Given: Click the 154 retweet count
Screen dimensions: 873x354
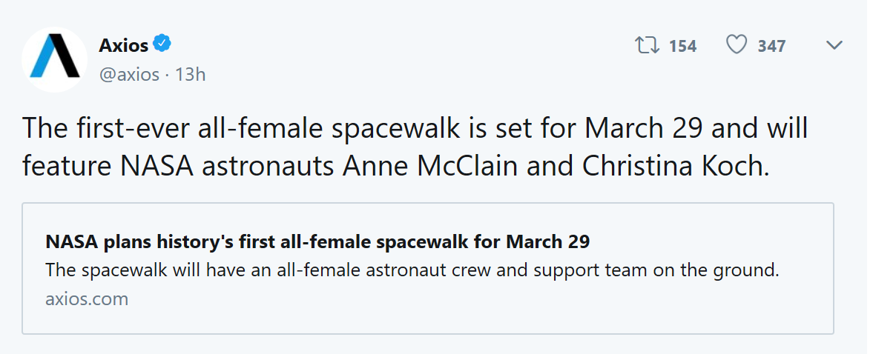Looking at the screenshot, I should (682, 47).
